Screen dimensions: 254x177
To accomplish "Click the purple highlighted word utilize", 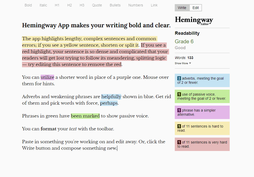I will click(47, 77).
